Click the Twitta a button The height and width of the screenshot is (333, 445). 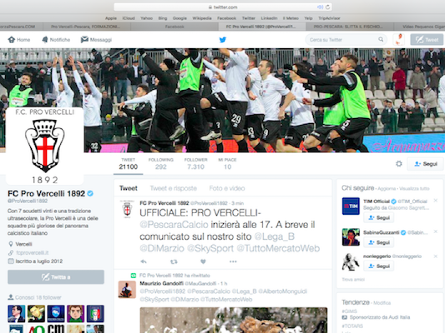56,277
